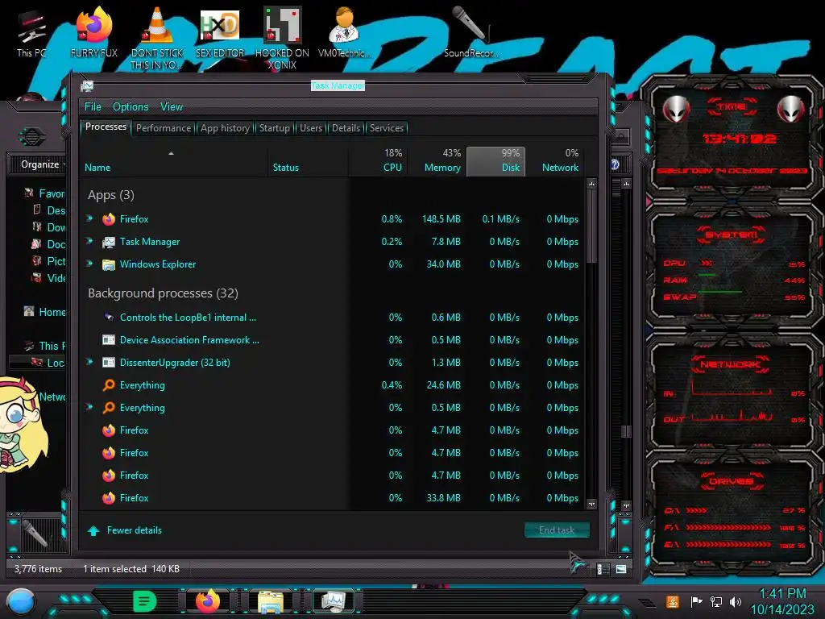Switch to the Performance tab
This screenshot has width=825, height=619.
[164, 128]
